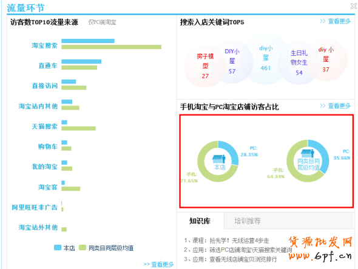Open the 直通车 traffic source link
The image size is (358, 269).
tap(48, 66)
